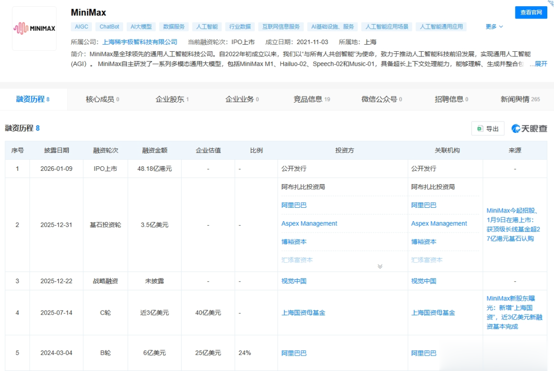Open 上海国资母基金 investor link
This screenshot has width=554, height=371.
tap(303, 313)
